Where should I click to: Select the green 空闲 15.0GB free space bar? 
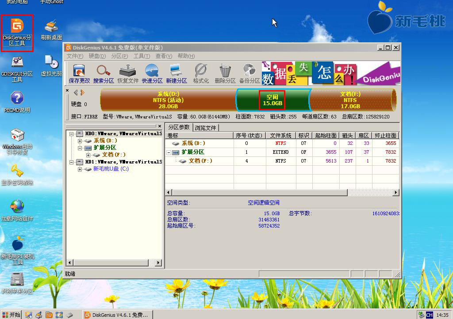[273, 100]
